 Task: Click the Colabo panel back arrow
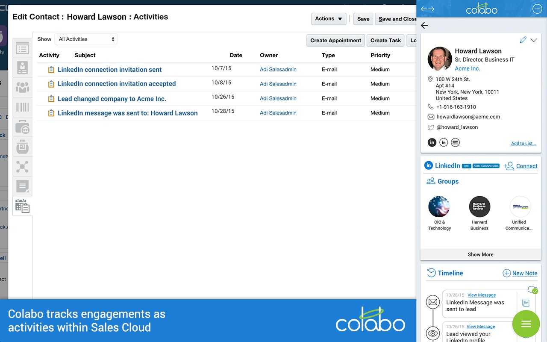[x=424, y=26]
